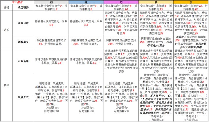Click the 初 column header
The width and height of the screenshot is (209, 122).
(x=51, y=2)
